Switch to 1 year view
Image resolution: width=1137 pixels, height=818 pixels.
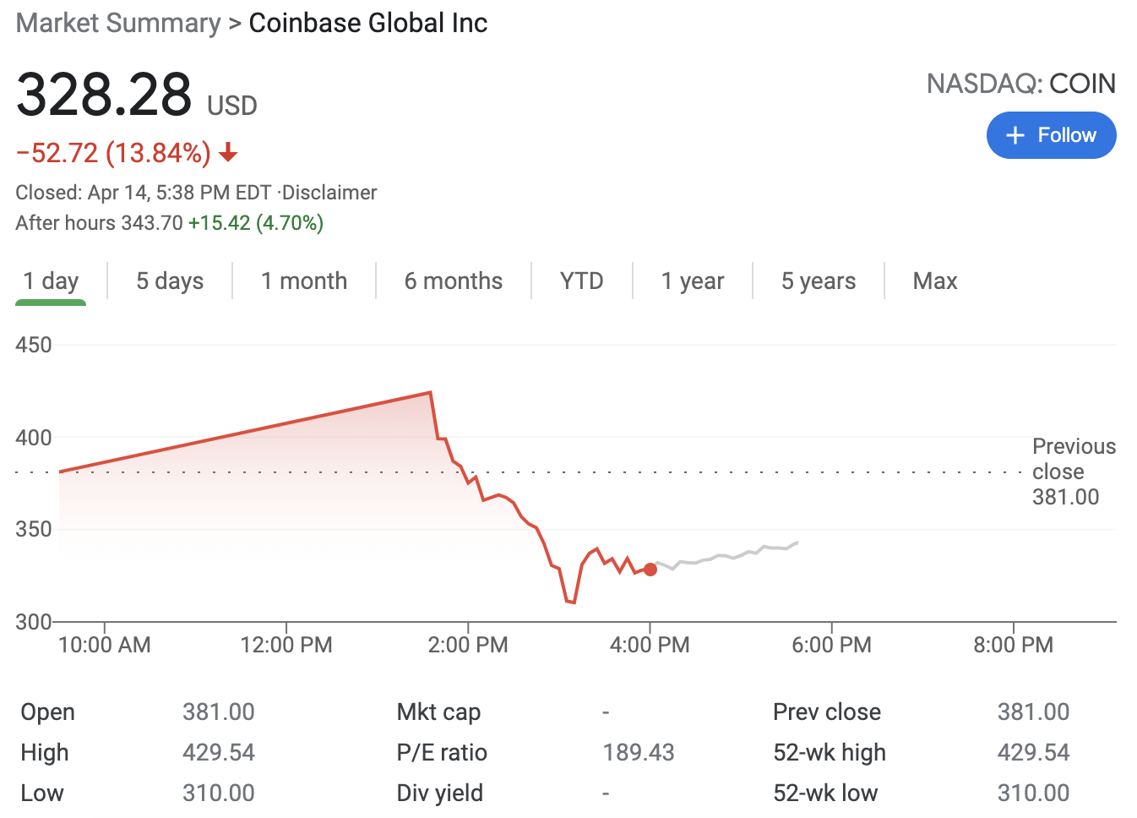point(693,281)
